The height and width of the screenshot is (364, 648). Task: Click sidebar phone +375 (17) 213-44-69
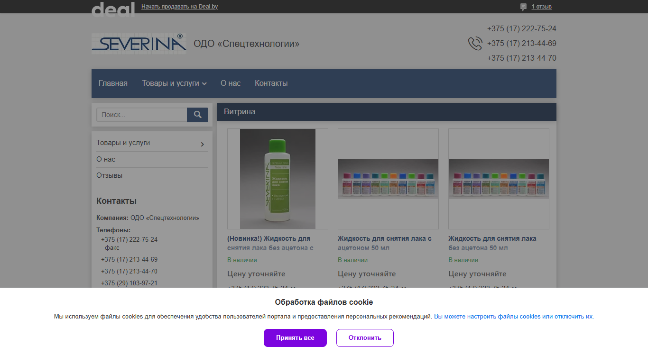pyautogui.click(x=129, y=260)
